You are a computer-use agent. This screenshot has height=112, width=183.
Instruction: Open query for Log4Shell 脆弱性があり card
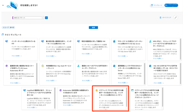click(x=32, y=107)
